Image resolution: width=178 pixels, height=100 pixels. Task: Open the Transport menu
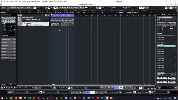point(33,1)
